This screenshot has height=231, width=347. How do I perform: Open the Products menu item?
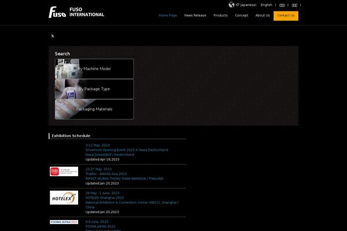(220, 16)
